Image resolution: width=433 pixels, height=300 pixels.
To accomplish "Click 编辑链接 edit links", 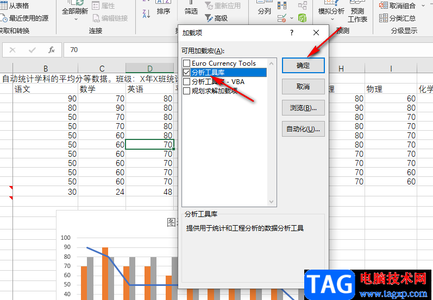I will [110, 18].
